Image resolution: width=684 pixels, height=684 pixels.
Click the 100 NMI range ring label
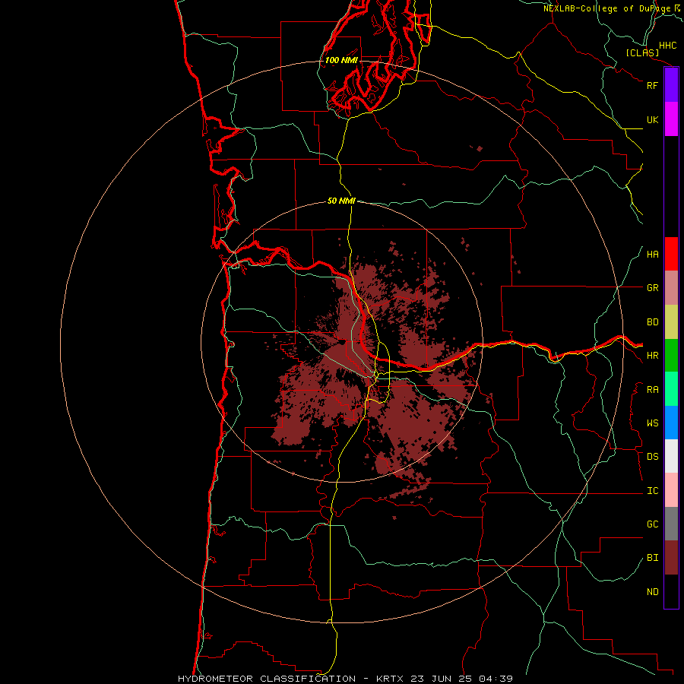[341, 60]
